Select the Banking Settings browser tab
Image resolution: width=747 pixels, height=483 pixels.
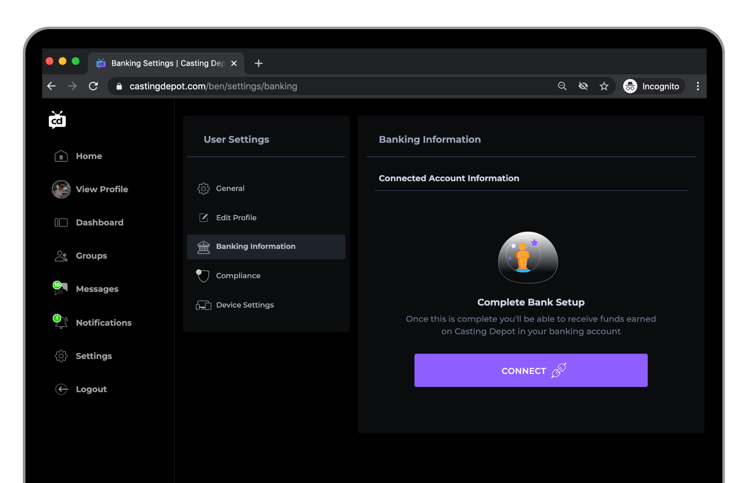pos(166,63)
